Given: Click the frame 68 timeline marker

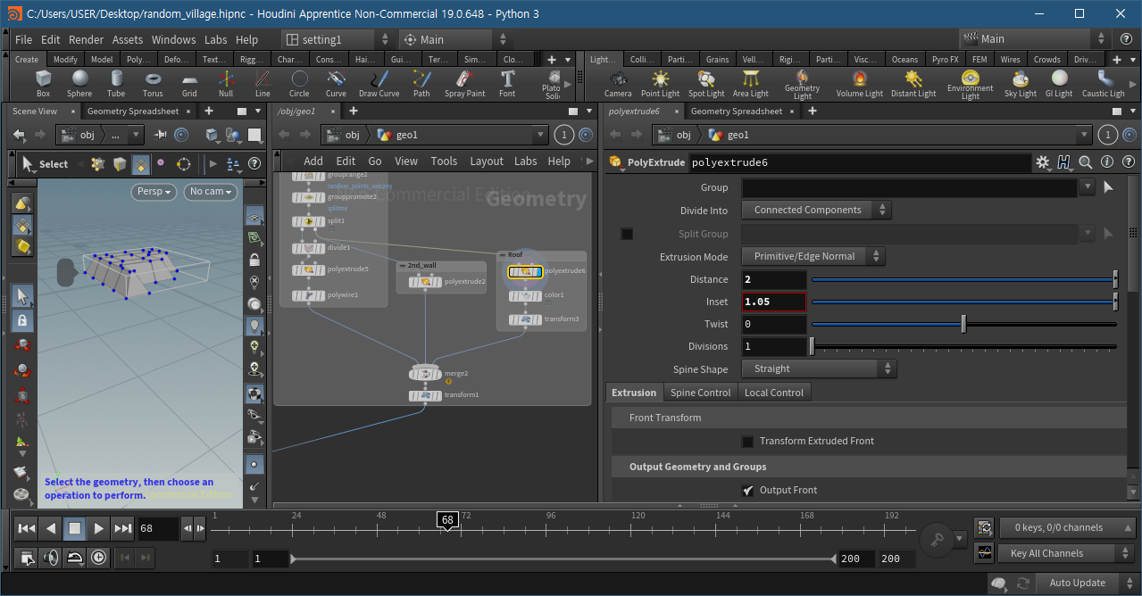Looking at the screenshot, I should coord(447,519).
